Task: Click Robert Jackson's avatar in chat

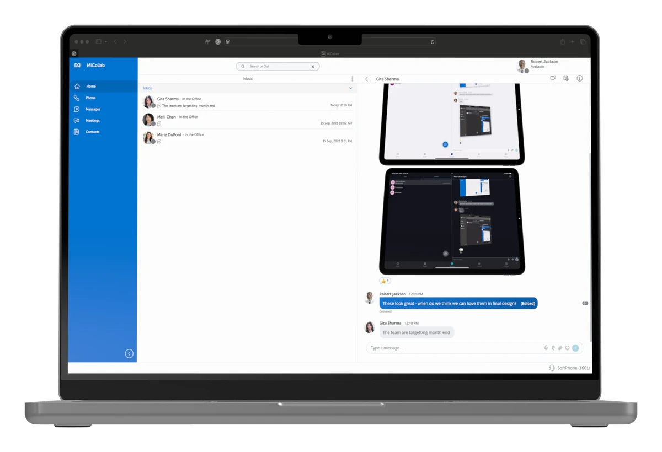Action: 370,298
